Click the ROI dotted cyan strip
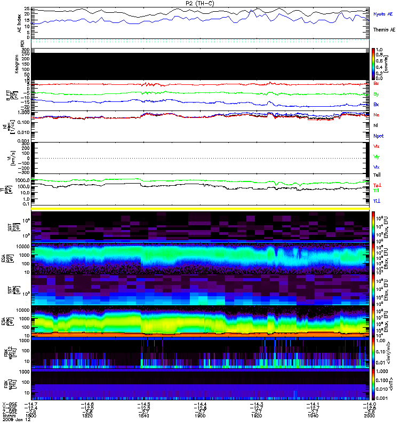This screenshot has width=400, height=427. pos(201,41)
